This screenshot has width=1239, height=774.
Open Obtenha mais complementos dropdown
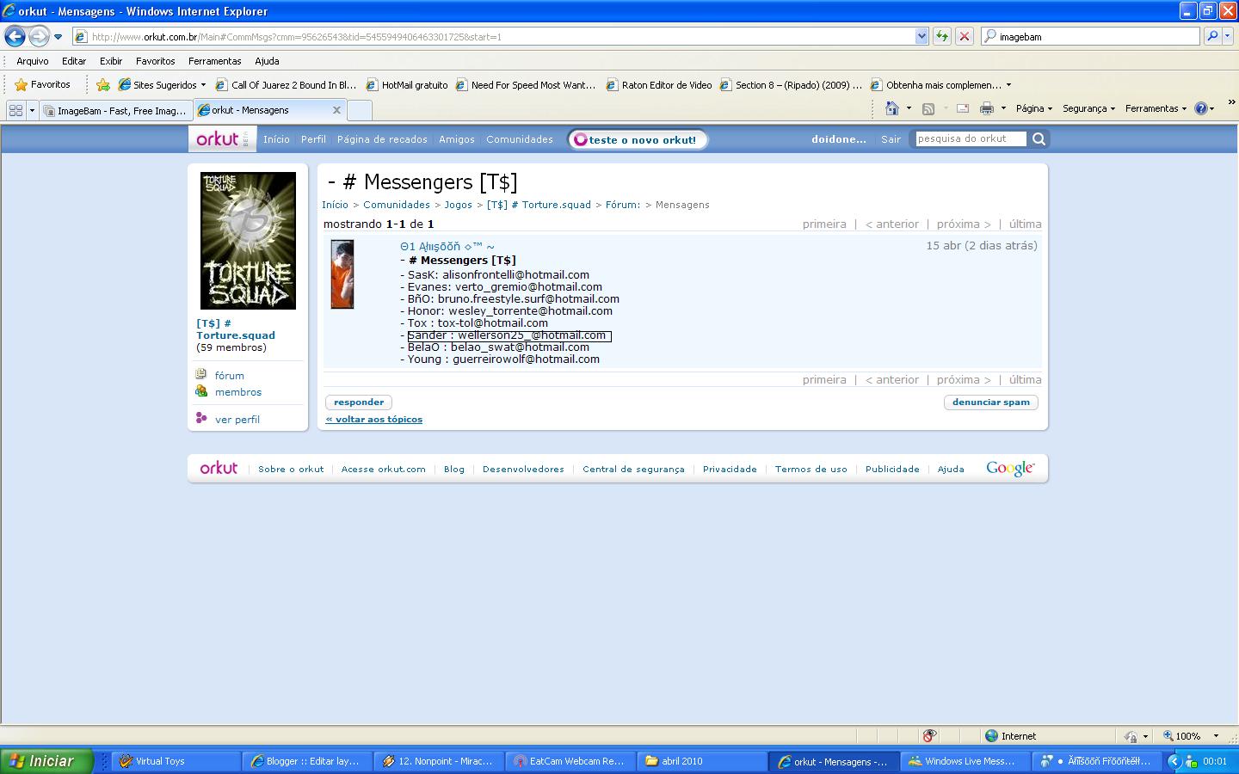pos(941,84)
